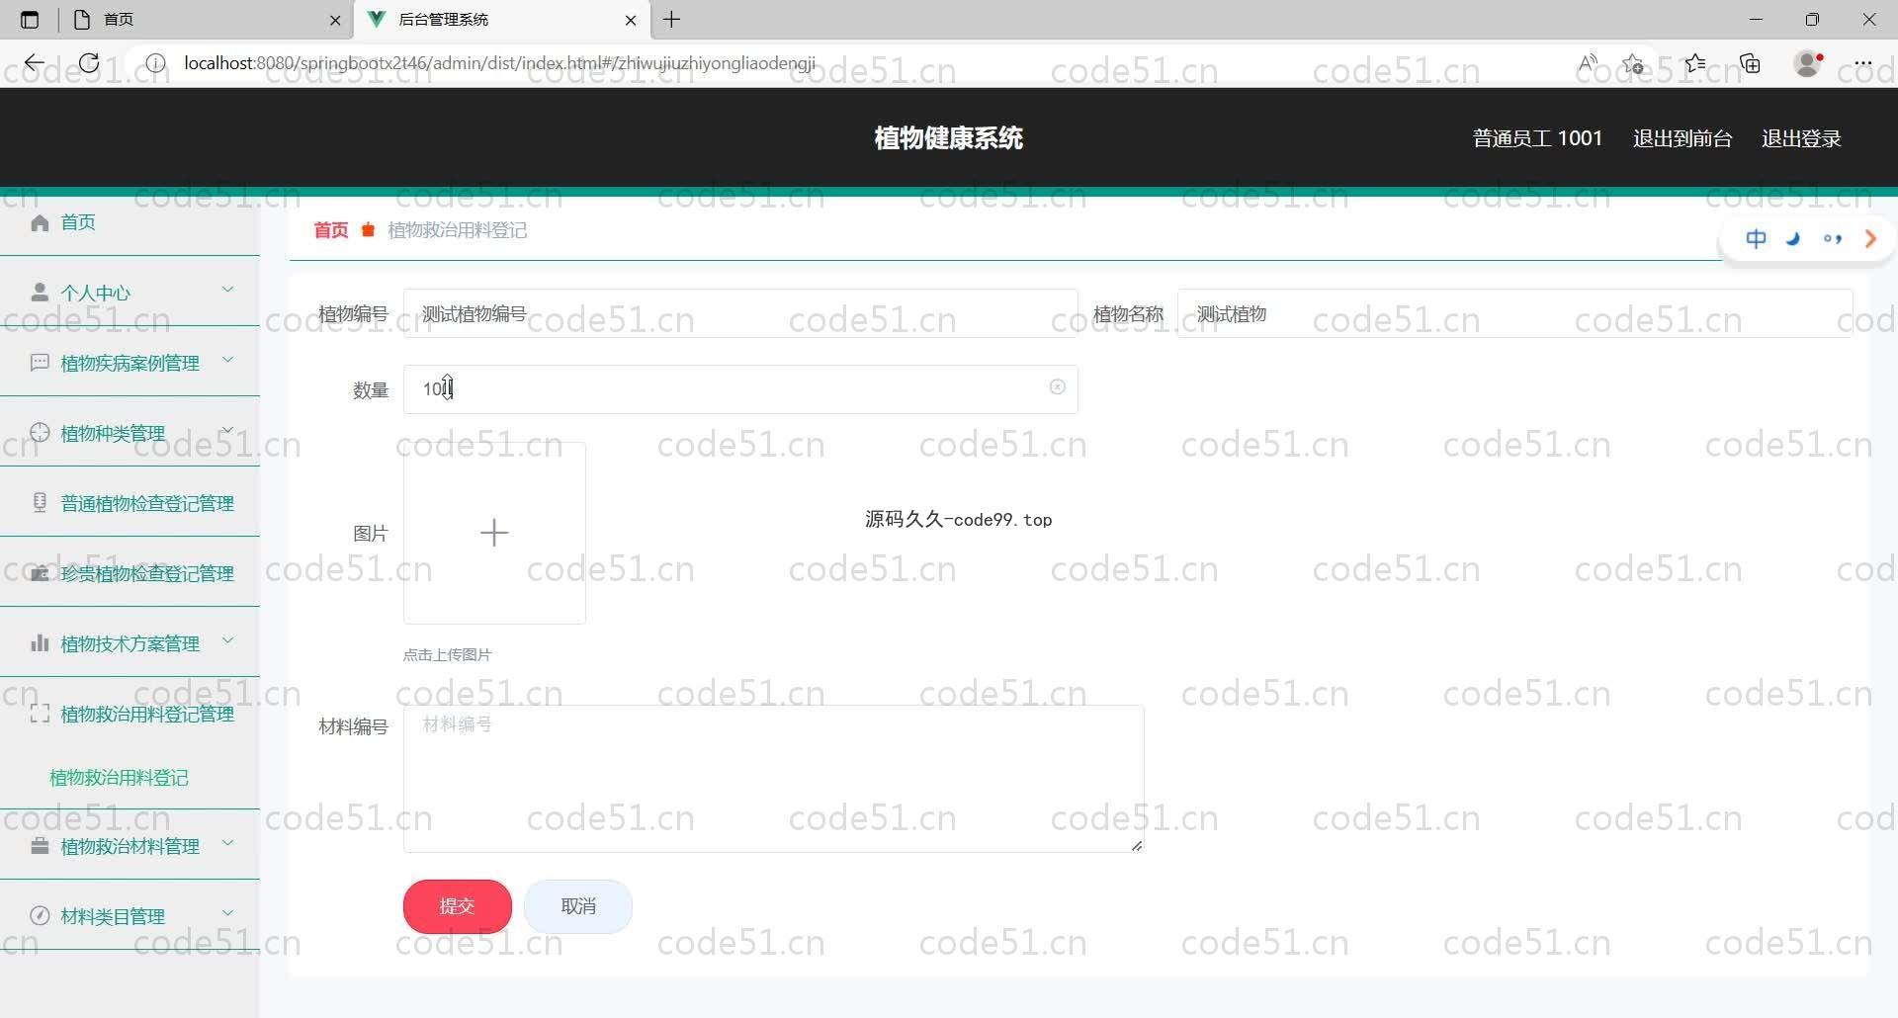Open the 珍贵植物检查登记管理 menu item

click(x=129, y=573)
